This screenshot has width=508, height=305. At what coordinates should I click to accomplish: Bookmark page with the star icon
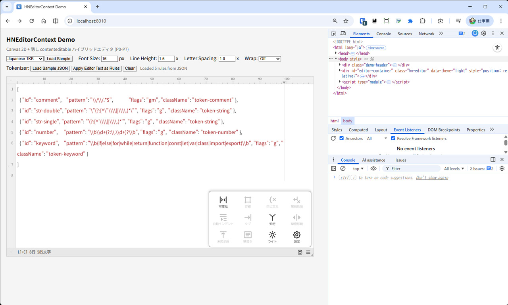click(346, 21)
